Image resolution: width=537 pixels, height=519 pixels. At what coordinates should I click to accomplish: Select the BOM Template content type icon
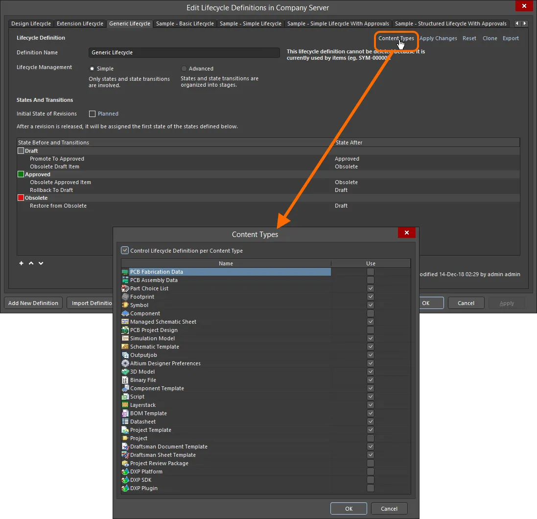coord(125,413)
